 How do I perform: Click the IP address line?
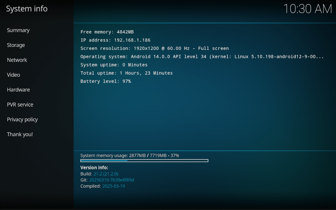pos(115,40)
